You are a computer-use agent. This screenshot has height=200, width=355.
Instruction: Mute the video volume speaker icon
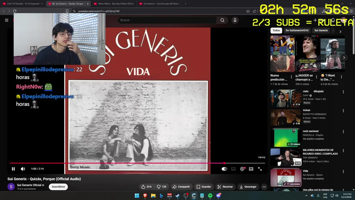23,169
